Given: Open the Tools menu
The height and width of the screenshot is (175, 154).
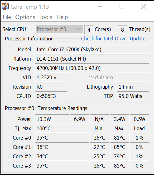Looking at the screenshot, I should click(x=46, y=17).
